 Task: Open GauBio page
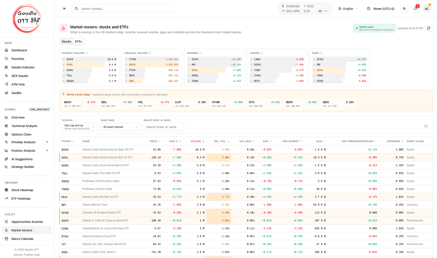[x=27, y=93]
